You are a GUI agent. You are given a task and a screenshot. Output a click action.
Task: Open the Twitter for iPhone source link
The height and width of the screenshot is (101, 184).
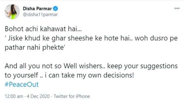tap(72, 96)
